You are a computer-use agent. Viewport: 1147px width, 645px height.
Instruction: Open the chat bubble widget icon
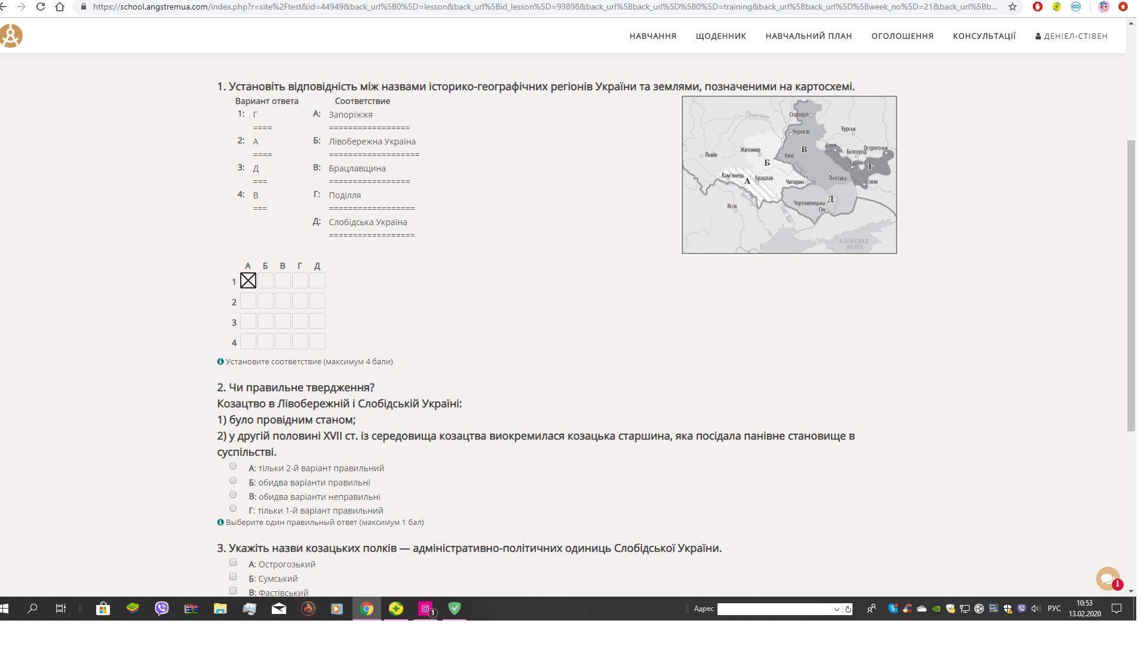click(x=1107, y=578)
